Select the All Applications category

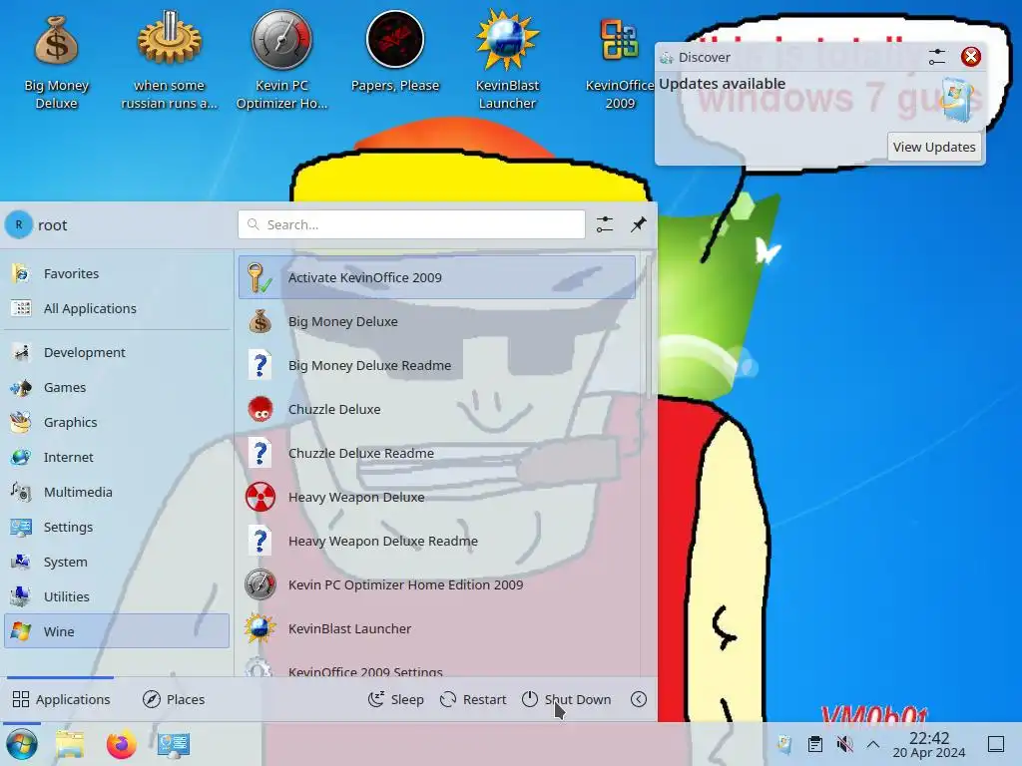point(117,309)
